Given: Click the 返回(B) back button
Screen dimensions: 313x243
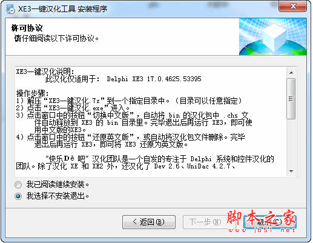Looking at the screenshot, I should 149,222.
